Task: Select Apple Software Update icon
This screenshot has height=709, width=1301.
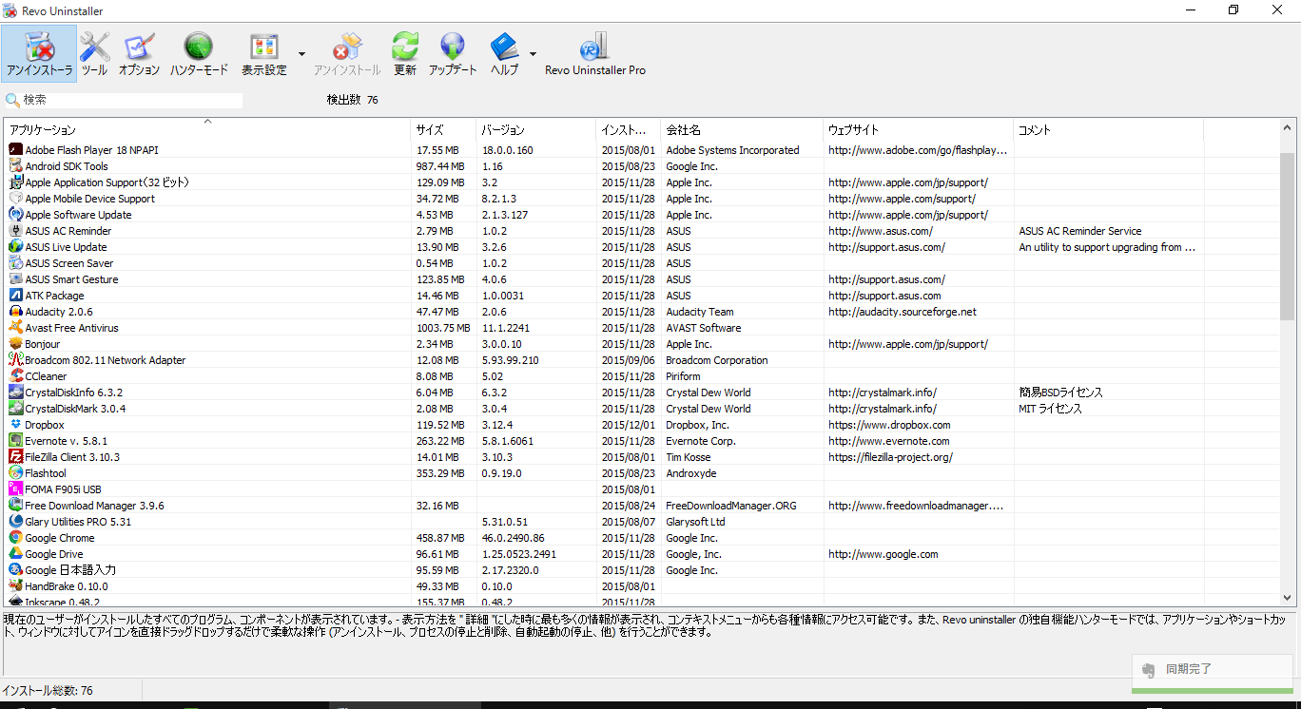Action: click(x=15, y=215)
